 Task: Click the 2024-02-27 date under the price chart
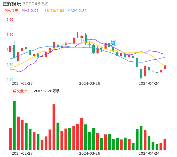[x=22, y=83]
